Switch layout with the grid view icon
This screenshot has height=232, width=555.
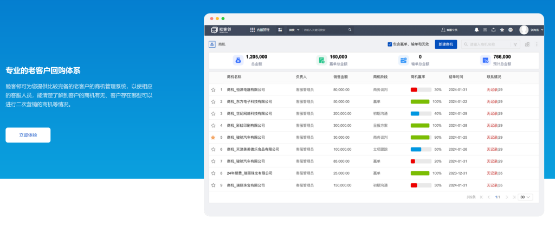[527, 44]
